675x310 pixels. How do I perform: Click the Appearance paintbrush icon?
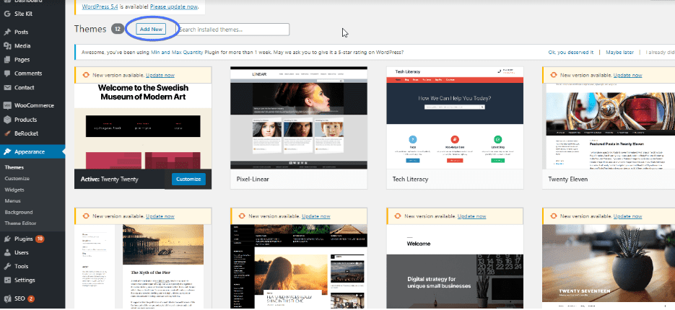7,152
